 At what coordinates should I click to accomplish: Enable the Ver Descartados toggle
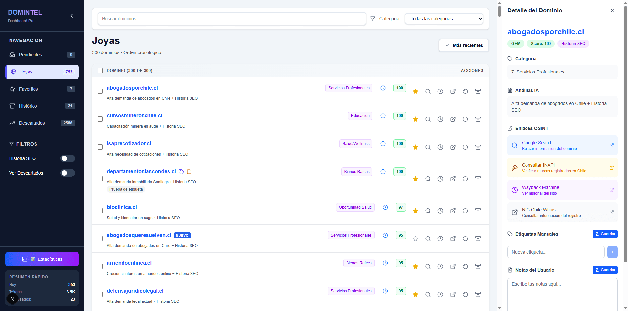(x=67, y=173)
